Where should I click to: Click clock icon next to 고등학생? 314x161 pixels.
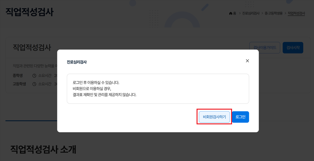pos(34,84)
